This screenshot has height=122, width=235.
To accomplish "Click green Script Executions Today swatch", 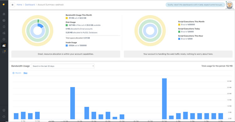I will (x=179, y=32).
